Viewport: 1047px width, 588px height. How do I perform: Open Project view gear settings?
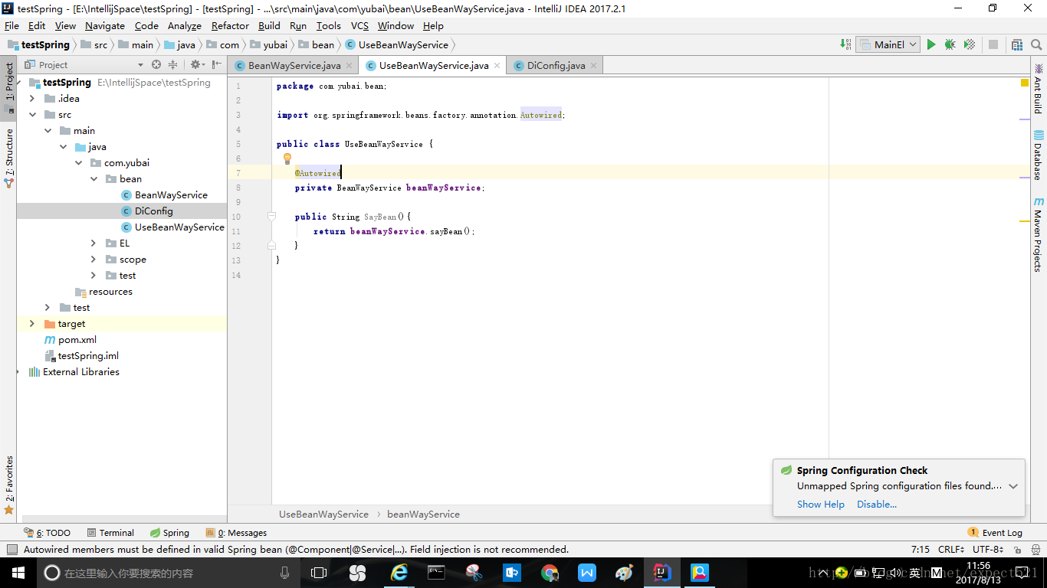coord(196,65)
